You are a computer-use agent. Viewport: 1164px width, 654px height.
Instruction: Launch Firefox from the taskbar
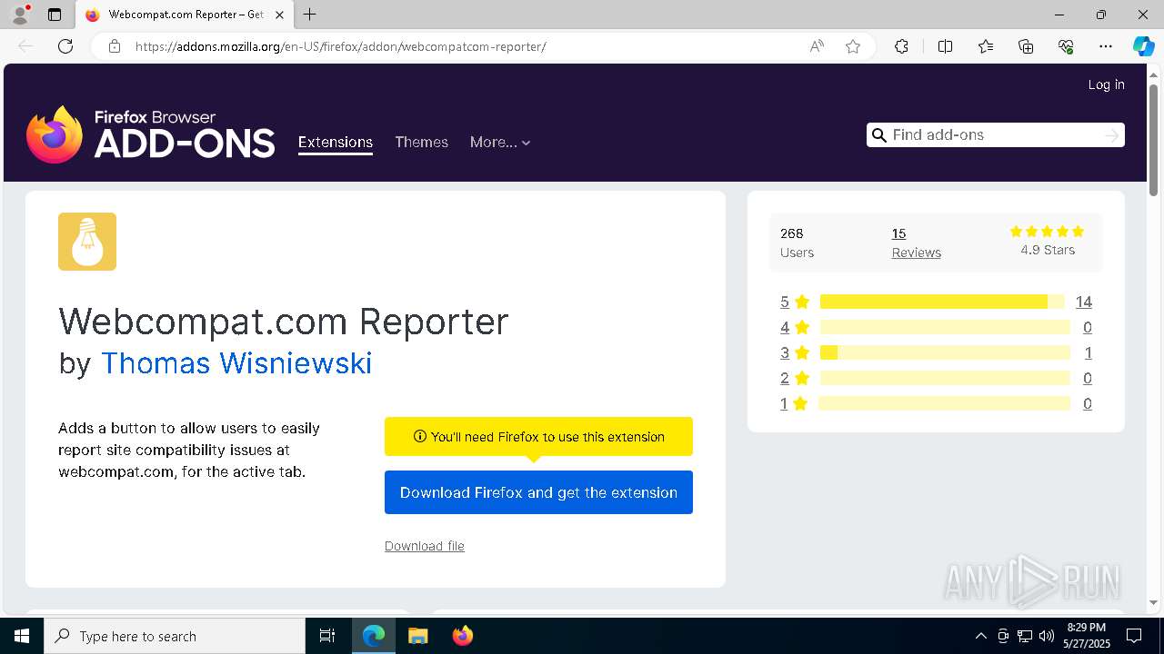pyautogui.click(x=463, y=636)
